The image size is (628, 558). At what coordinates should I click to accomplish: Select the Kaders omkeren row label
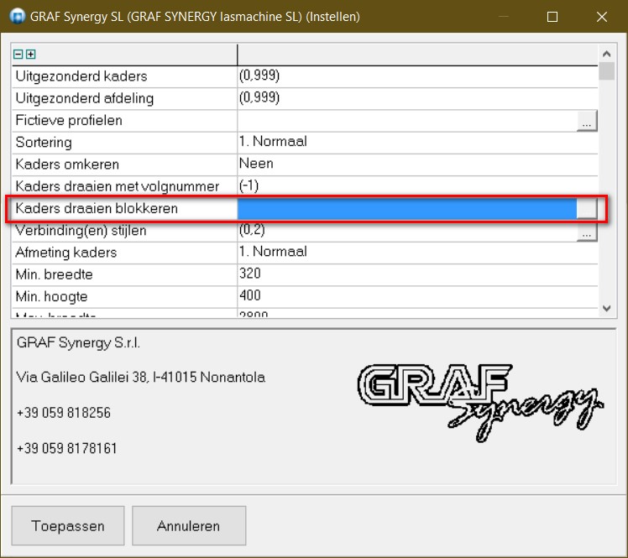point(67,164)
